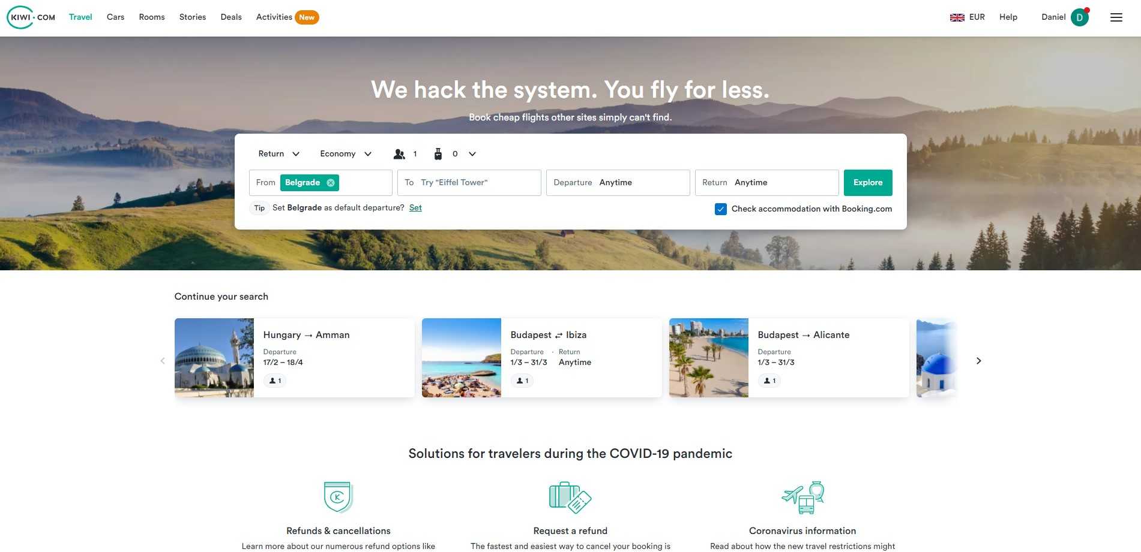This screenshot has height=552, width=1141.
Task: Uncheck Check accommodation with Booking.com
Action: pos(721,209)
